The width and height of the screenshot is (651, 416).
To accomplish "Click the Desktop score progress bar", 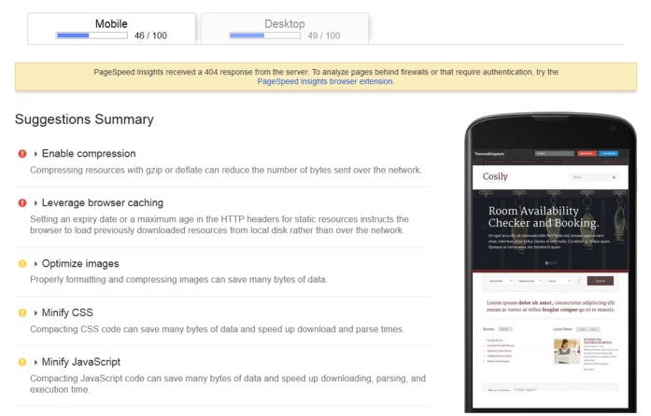I will 265,35.
